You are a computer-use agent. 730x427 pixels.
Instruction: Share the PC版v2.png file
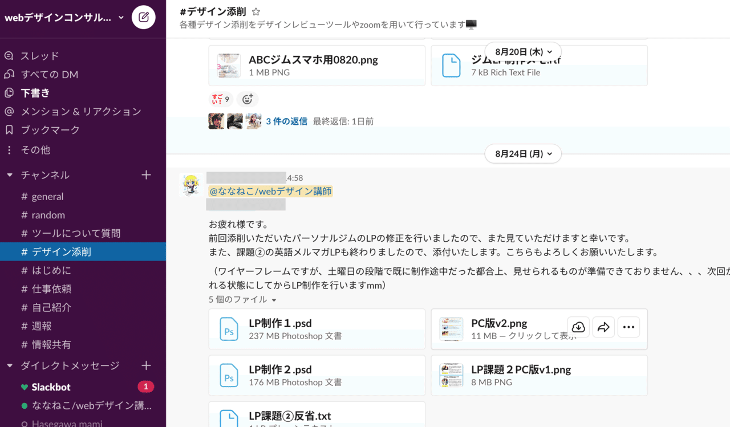click(603, 327)
